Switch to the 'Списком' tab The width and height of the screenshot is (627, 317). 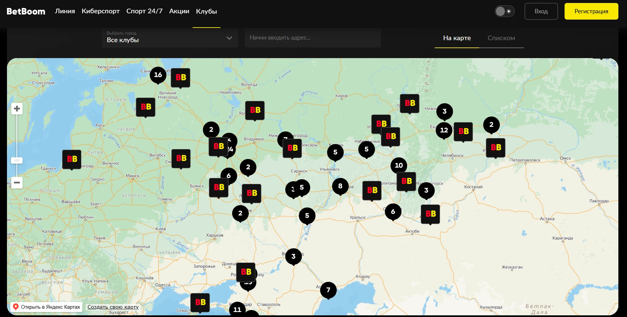coord(501,38)
